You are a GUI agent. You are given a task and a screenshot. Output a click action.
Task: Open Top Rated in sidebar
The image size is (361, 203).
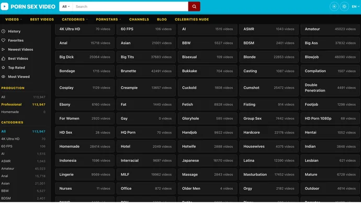[x=16, y=67]
